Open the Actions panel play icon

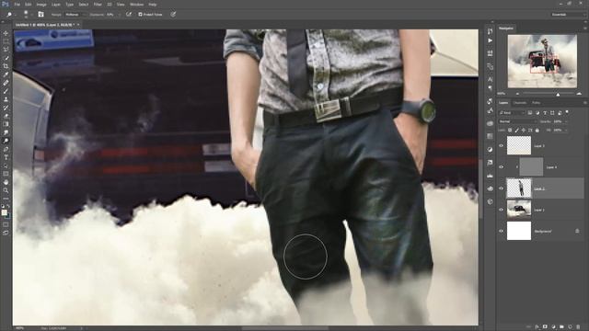490,40
